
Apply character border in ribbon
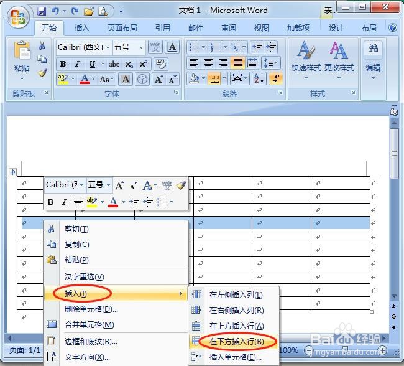tap(172, 47)
